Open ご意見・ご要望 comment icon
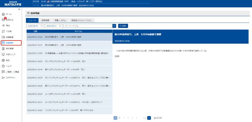The width and height of the screenshot is (252, 122). pyautogui.click(x=3, y=72)
